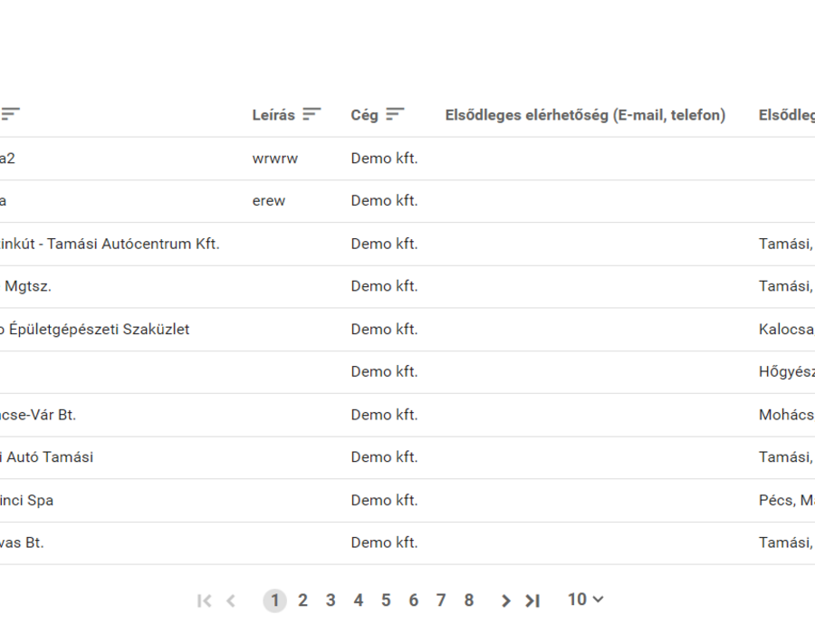Click the Elsődleges elérhetőség column header

pyautogui.click(x=585, y=115)
